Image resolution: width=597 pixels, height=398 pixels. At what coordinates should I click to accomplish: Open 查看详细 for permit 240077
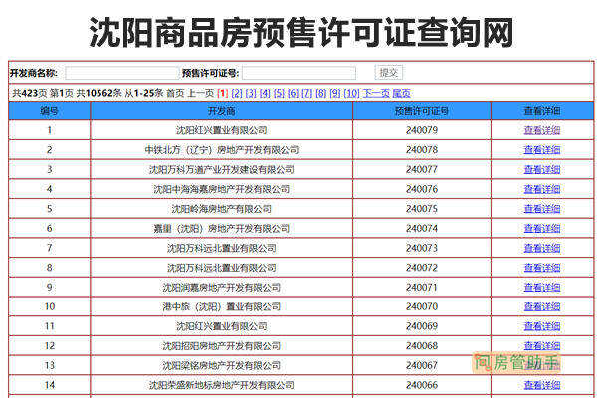[542, 169]
